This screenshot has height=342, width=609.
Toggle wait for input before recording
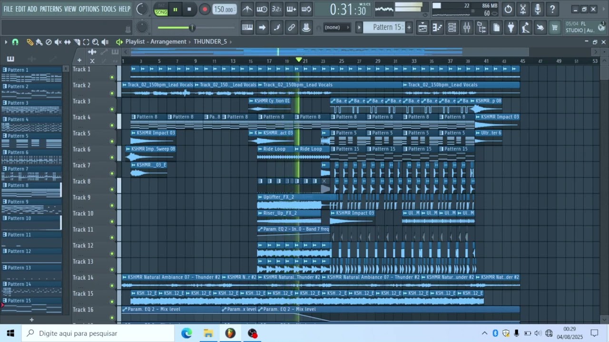(262, 9)
